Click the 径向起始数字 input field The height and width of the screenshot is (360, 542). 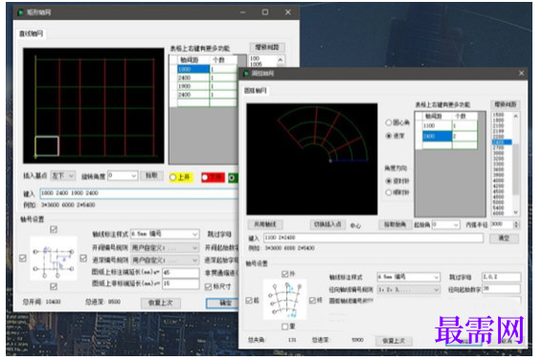(501, 289)
